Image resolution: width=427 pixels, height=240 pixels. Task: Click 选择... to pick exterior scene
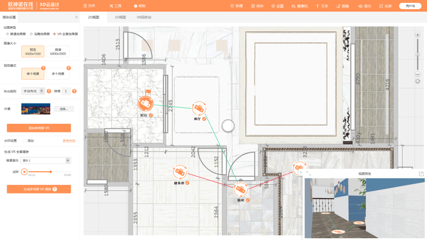pos(64,109)
